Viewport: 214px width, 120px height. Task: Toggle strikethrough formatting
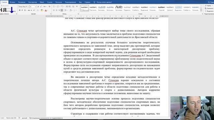29,10
